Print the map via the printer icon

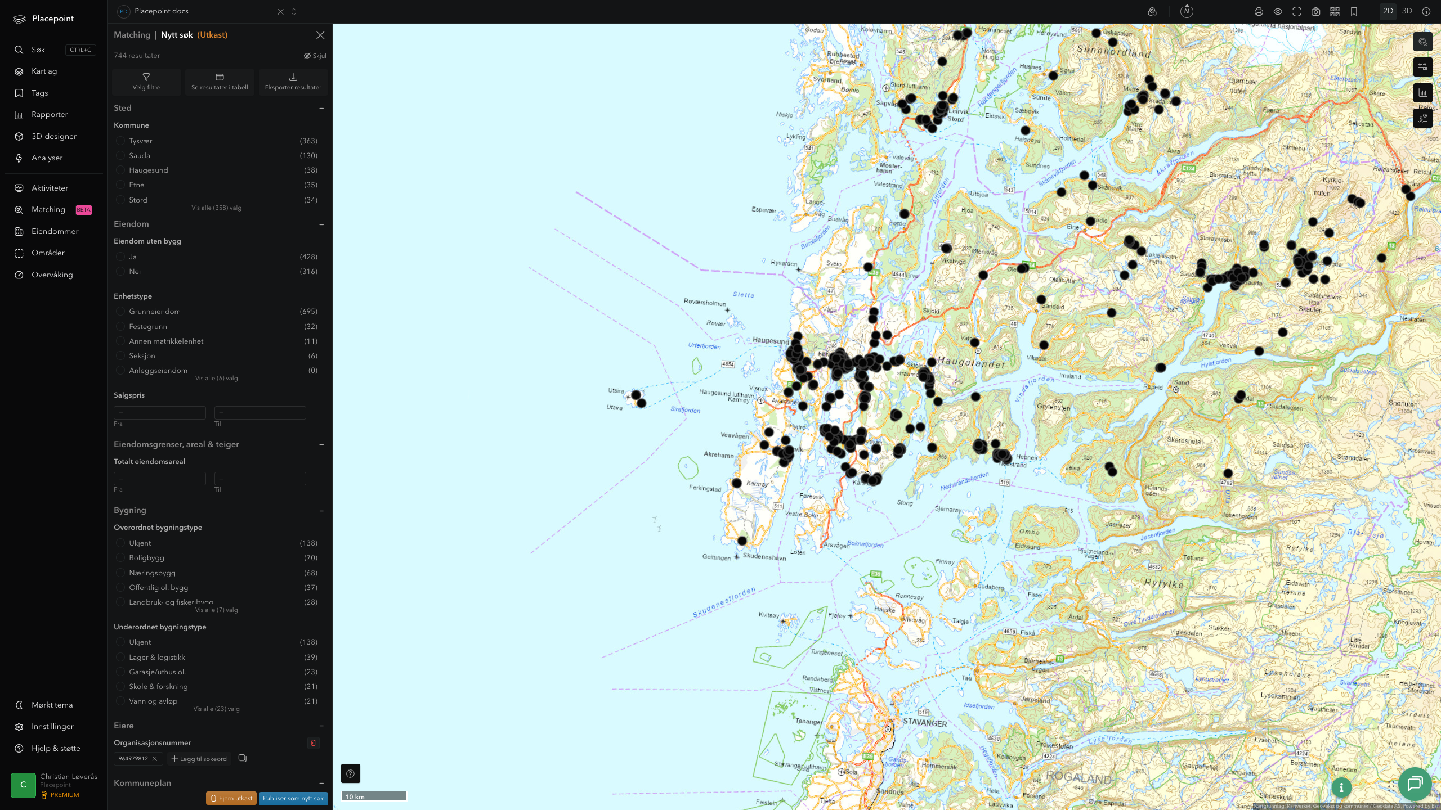pos(1259,12)
